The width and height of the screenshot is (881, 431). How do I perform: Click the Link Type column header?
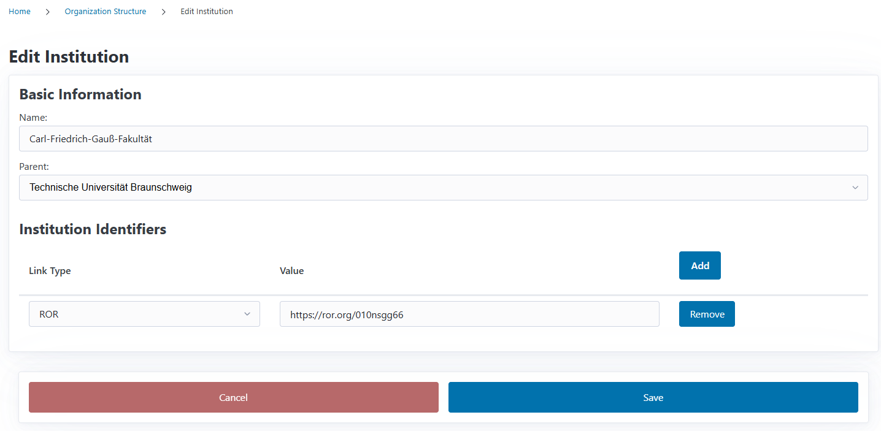tap(50, 270)
